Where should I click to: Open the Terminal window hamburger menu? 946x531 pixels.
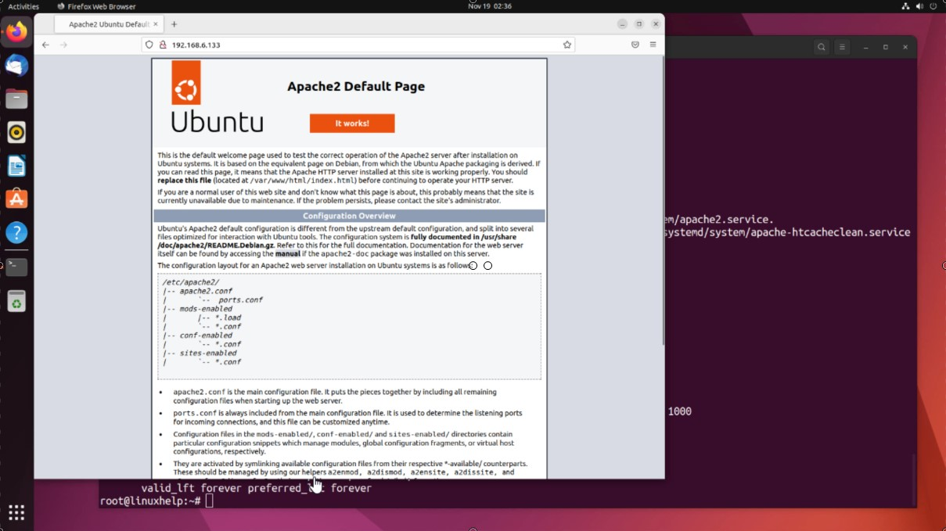[x=843, y=47]
